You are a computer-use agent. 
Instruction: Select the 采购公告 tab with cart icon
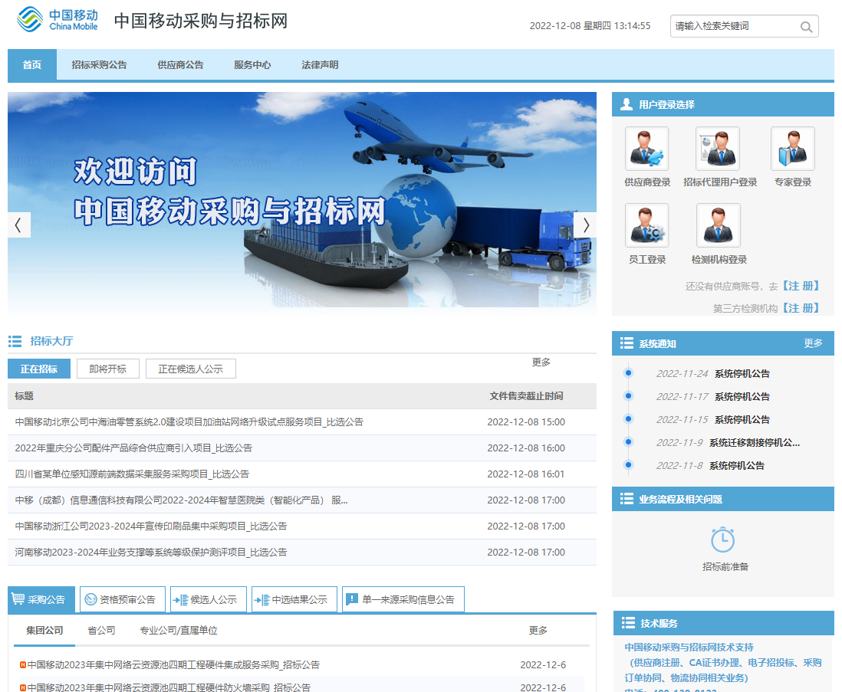[41, 600]
